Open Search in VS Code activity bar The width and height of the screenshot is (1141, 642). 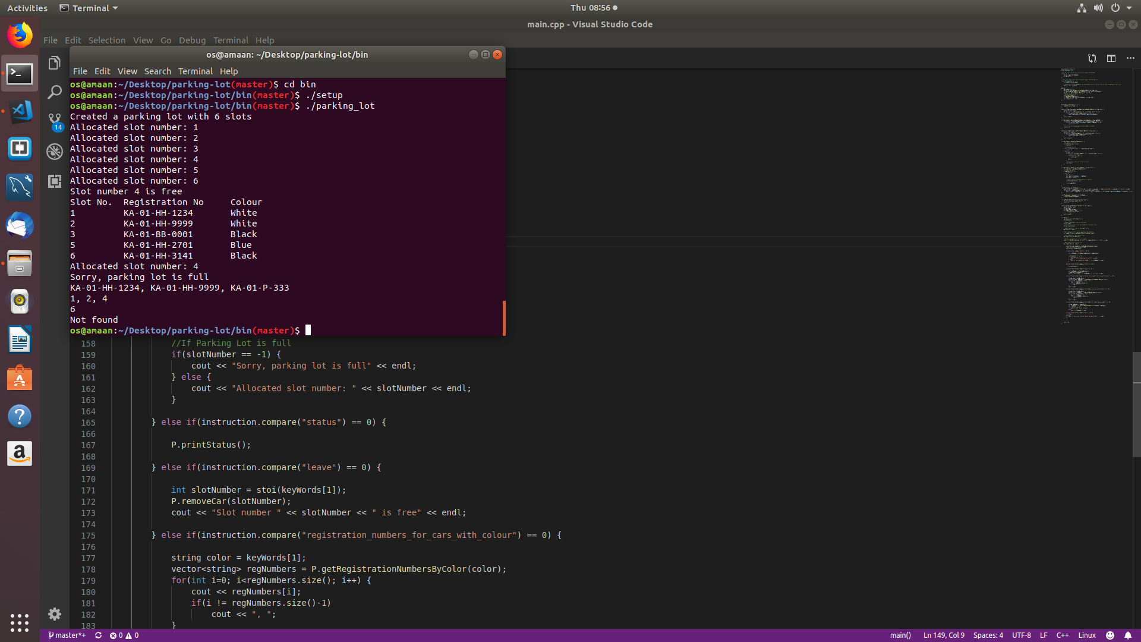pos(54,92)
